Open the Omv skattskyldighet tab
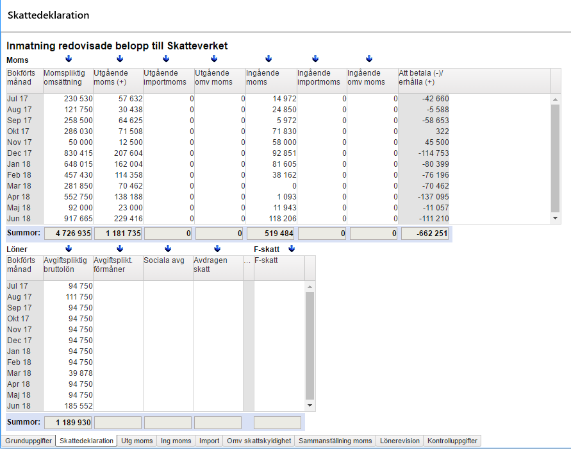 tap(259, 441)
